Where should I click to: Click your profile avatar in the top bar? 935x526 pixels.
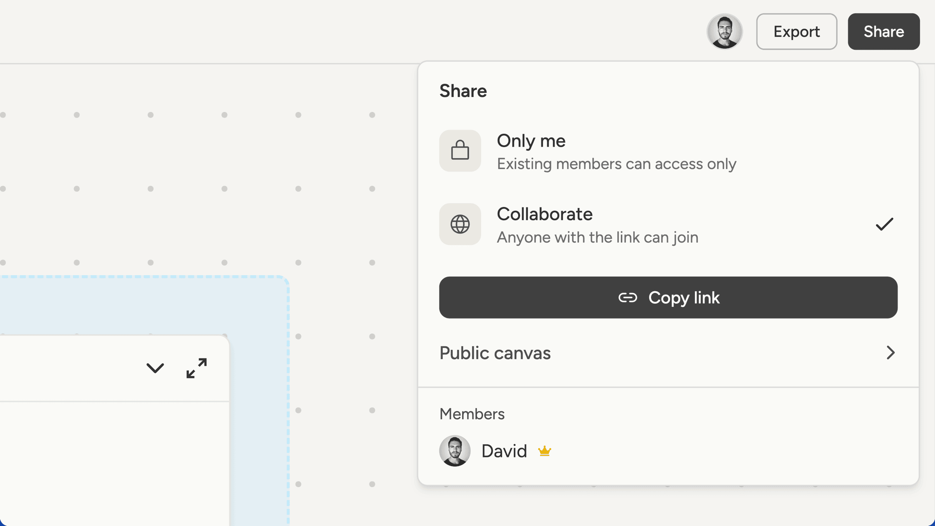(x=724, y=31)
